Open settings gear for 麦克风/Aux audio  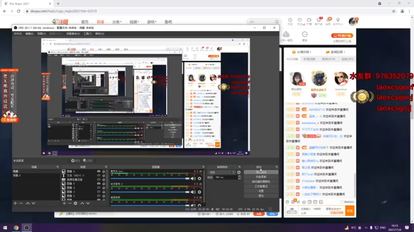[199, 178]
